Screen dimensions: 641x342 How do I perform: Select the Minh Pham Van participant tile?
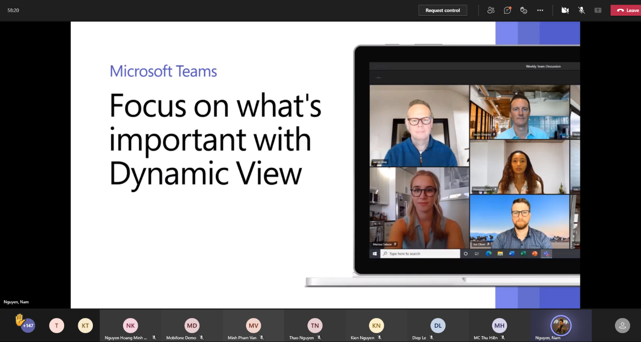(253, 326)
